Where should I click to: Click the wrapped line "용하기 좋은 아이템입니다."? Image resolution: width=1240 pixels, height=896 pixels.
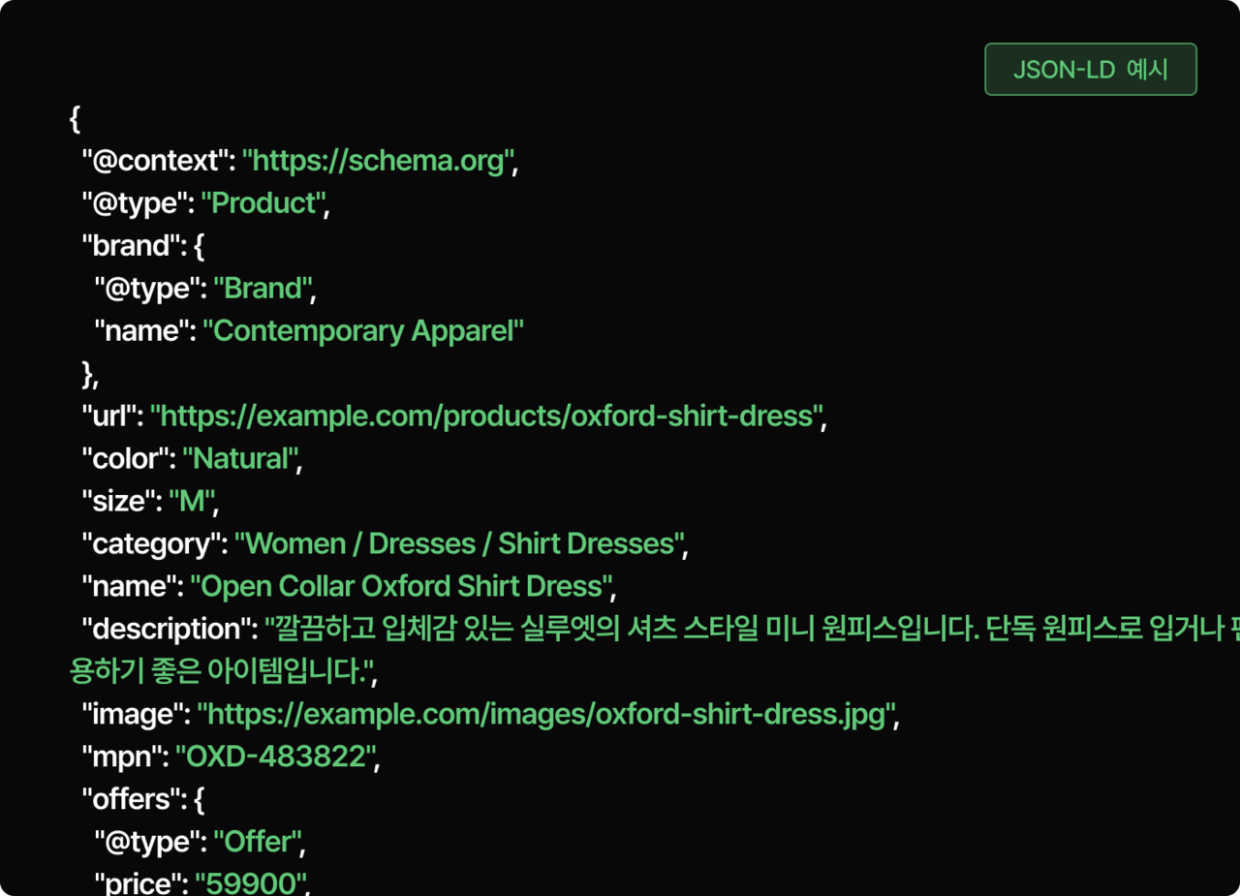pyautogui.click(x=223, y=672)
